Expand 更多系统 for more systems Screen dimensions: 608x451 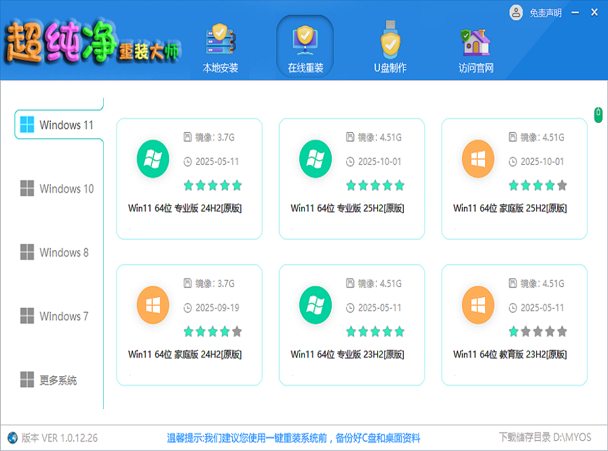point(58,380)
